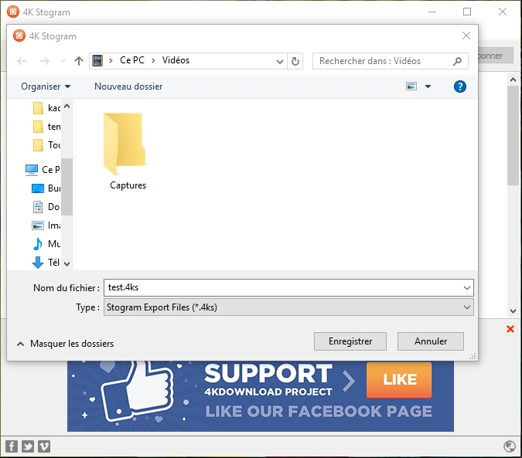Click the navigation pane scroll down arrow
This screenshot has width=522, height=458.
coord(67,264)
